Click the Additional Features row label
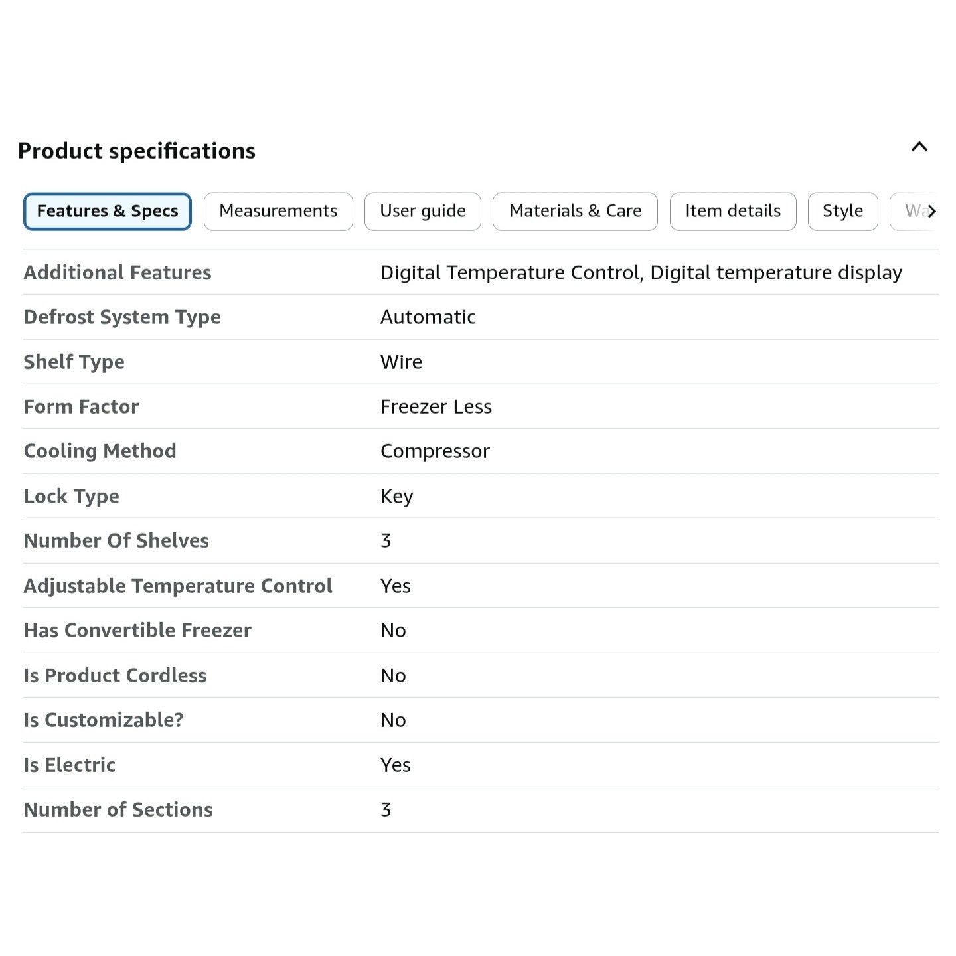This screenshot has height=956, width=956. tap(118, 272)
